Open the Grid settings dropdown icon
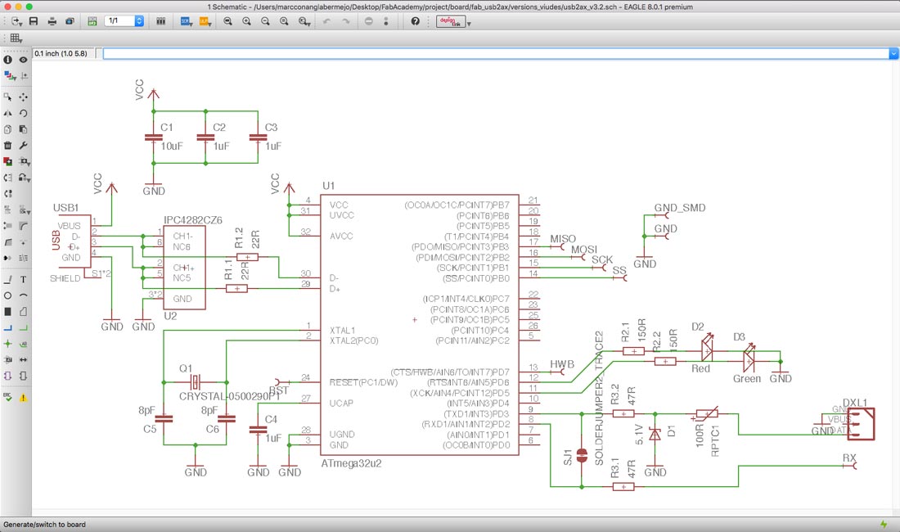This screenshot has height=532, width=900. click(16, 38)
